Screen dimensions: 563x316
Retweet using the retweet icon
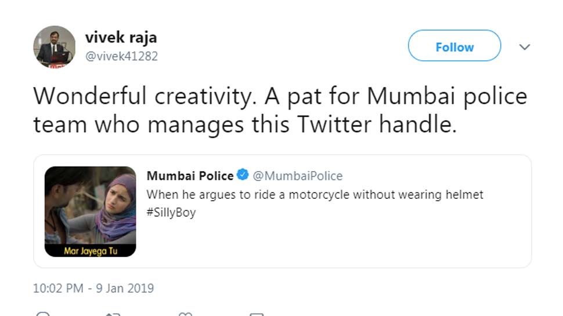coord(113,314)
